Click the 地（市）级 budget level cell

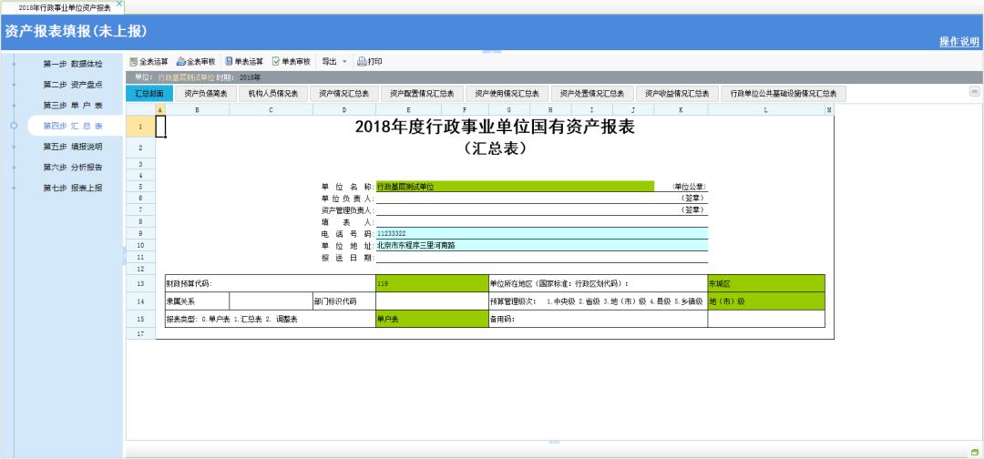[x=766, y=301]
